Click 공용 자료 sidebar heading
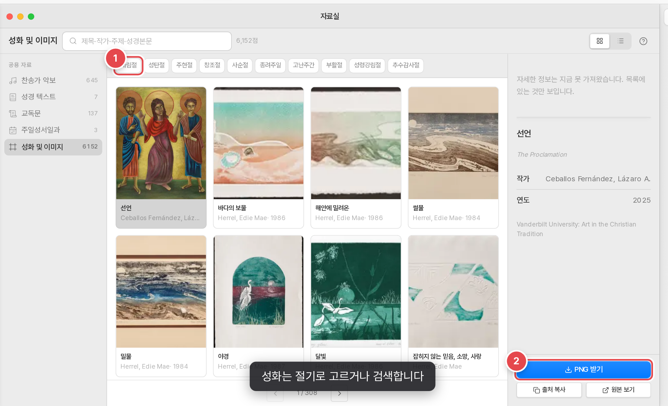This screenshot has width=668, height=406. coord(20,65)
